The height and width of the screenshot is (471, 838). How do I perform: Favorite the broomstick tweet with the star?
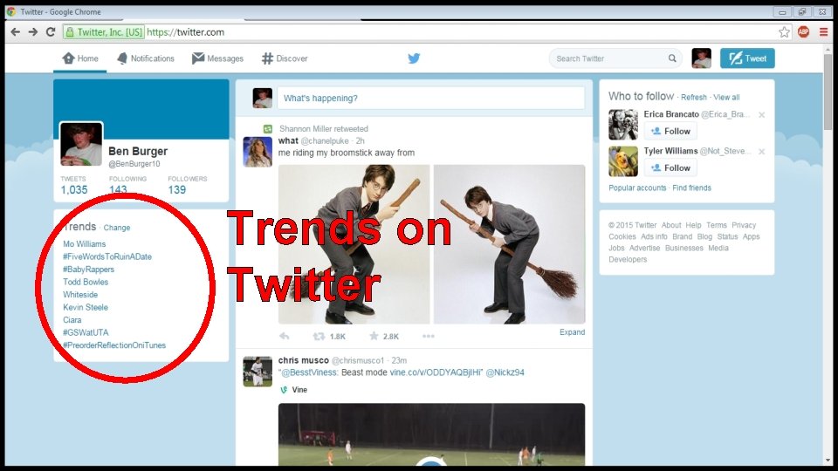point(374,336)
